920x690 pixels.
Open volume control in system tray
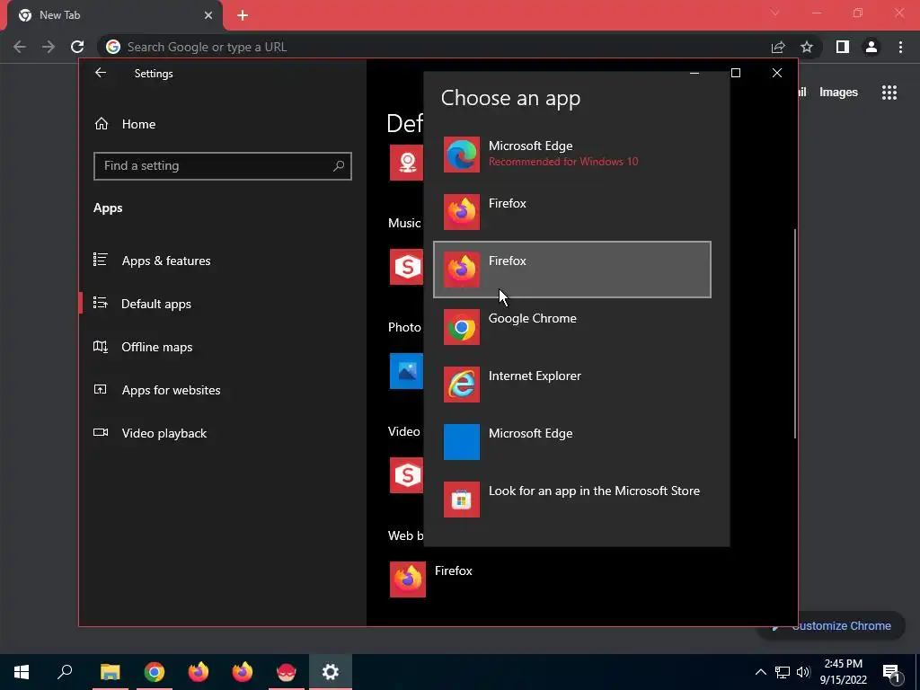point(803,672)
